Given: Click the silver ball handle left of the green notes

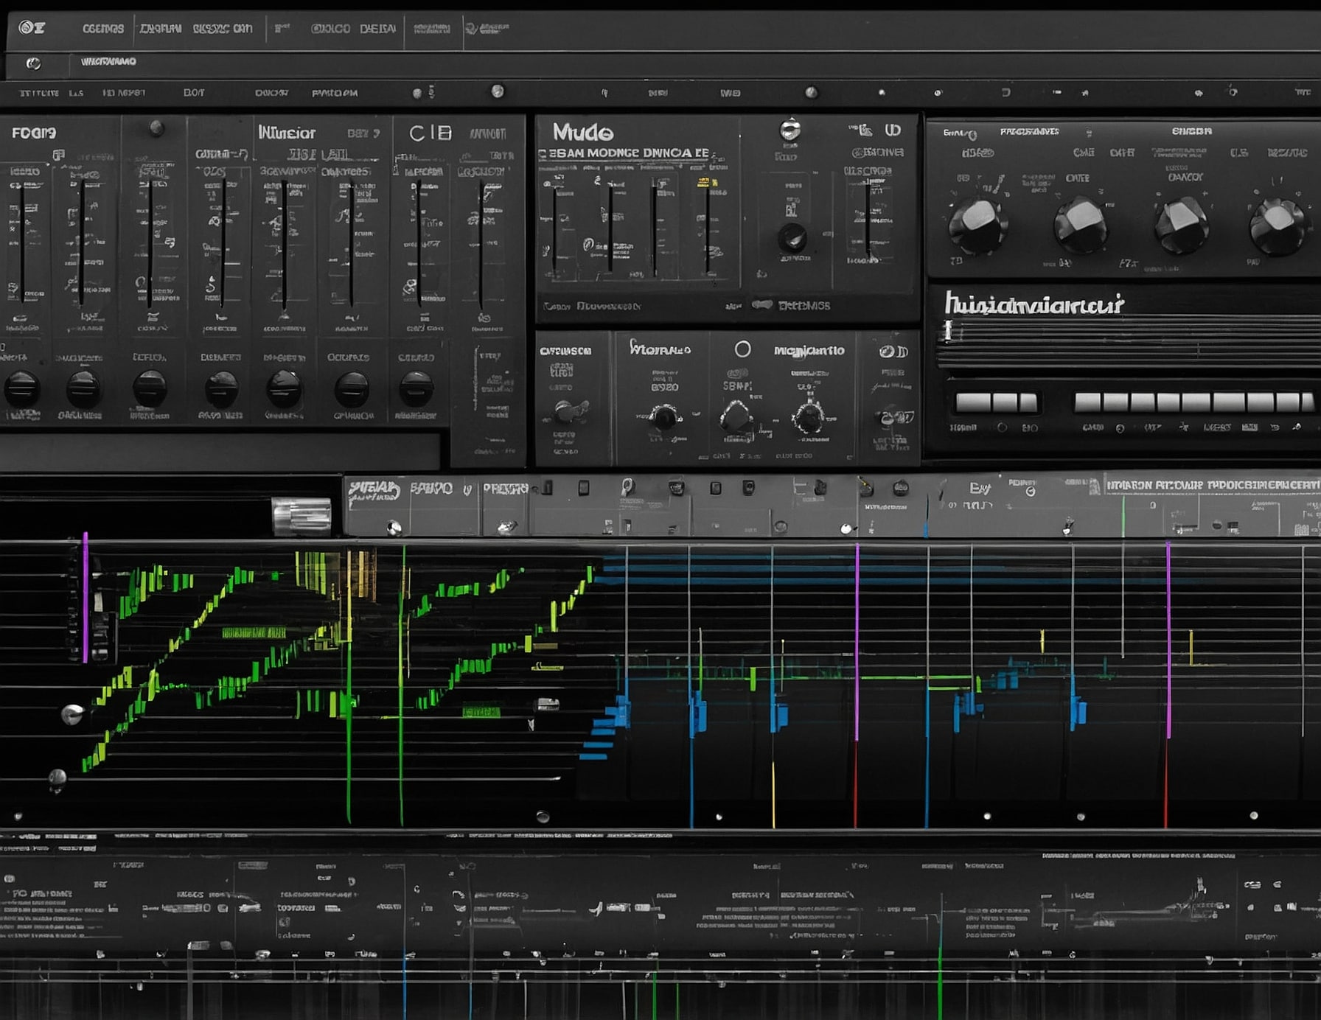Looking at the screenshot, I should (x=72, y=713).
